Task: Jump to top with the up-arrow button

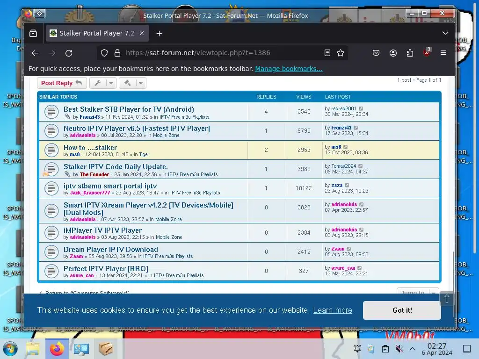Action: click(x=447, y=299)
